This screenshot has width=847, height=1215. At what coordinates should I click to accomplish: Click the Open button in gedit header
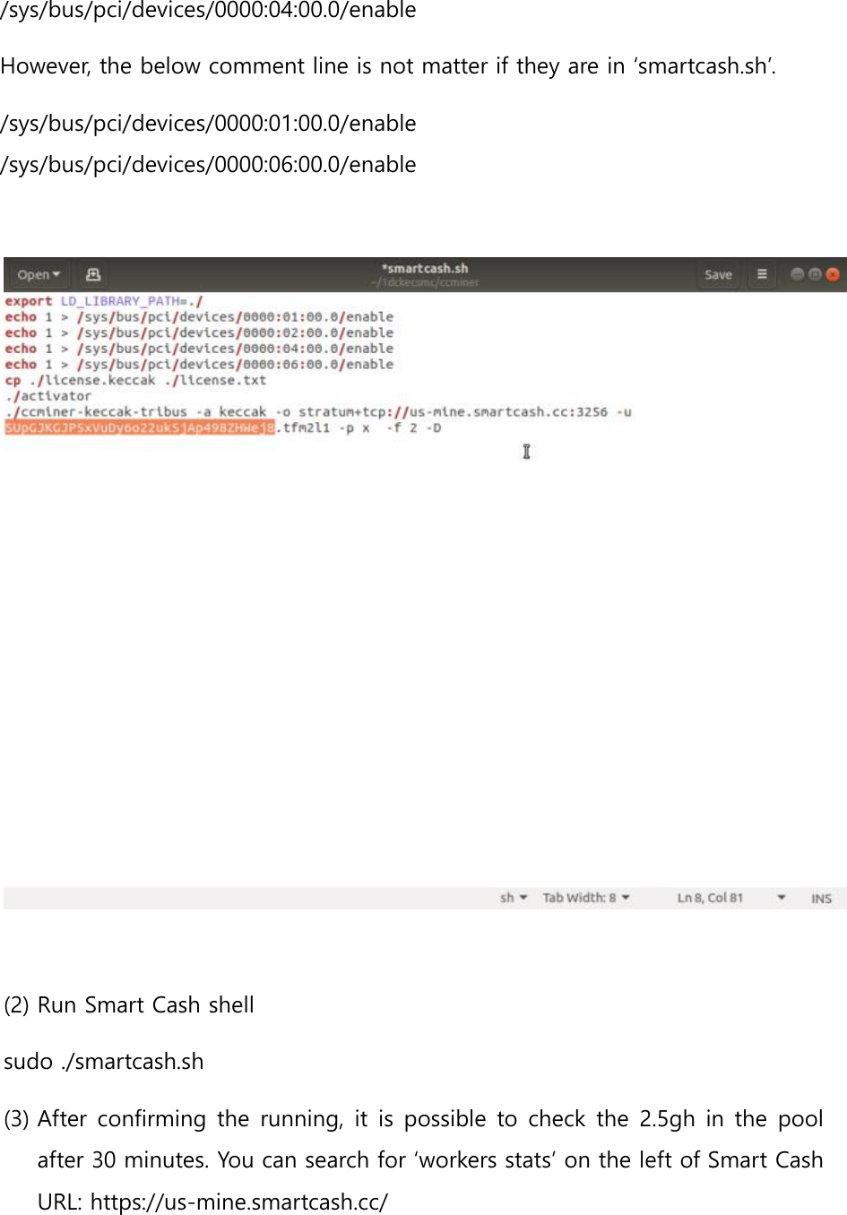(x=39, y=275)
